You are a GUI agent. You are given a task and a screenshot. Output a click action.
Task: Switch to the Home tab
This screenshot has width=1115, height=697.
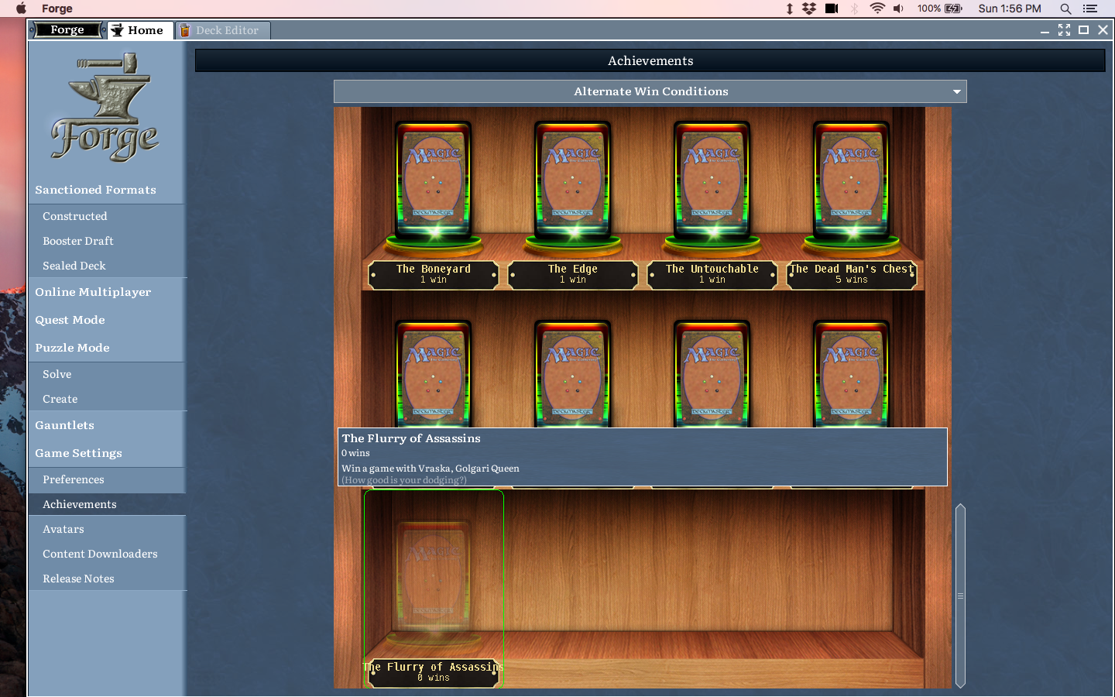[x=139, y=30]
